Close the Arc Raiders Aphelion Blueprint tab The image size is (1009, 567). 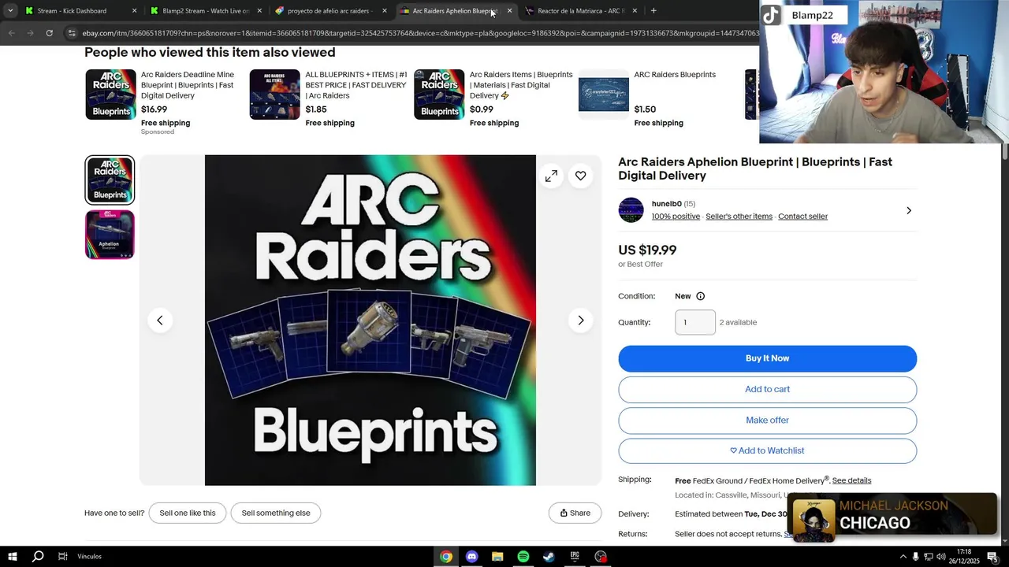[509, 11]
